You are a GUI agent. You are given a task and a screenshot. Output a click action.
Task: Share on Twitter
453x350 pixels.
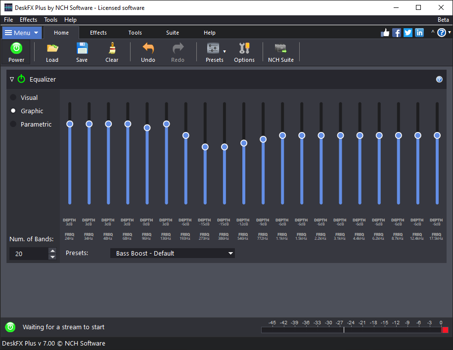tap(408, 33)
